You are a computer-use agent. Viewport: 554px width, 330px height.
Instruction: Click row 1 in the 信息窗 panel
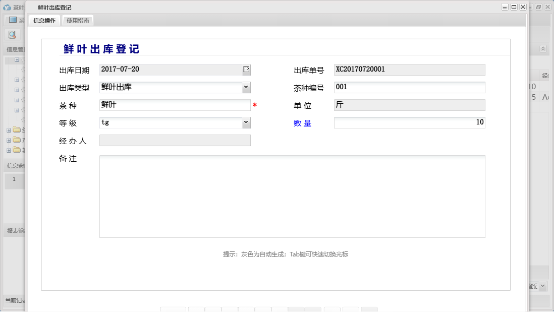(x=14, y=179)
